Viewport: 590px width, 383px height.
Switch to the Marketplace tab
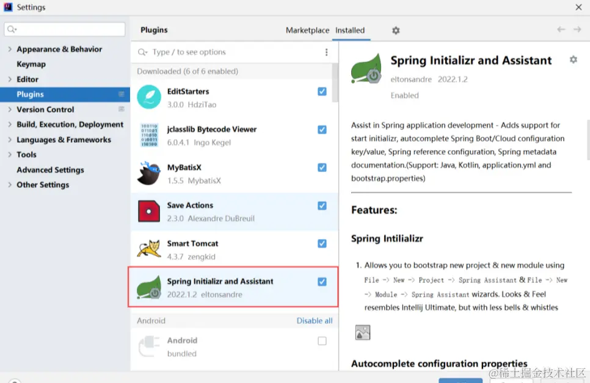tap(307, 30)
